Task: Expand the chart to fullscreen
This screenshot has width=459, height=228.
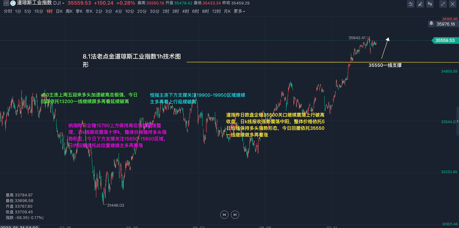Action: (x=444, y=4)
